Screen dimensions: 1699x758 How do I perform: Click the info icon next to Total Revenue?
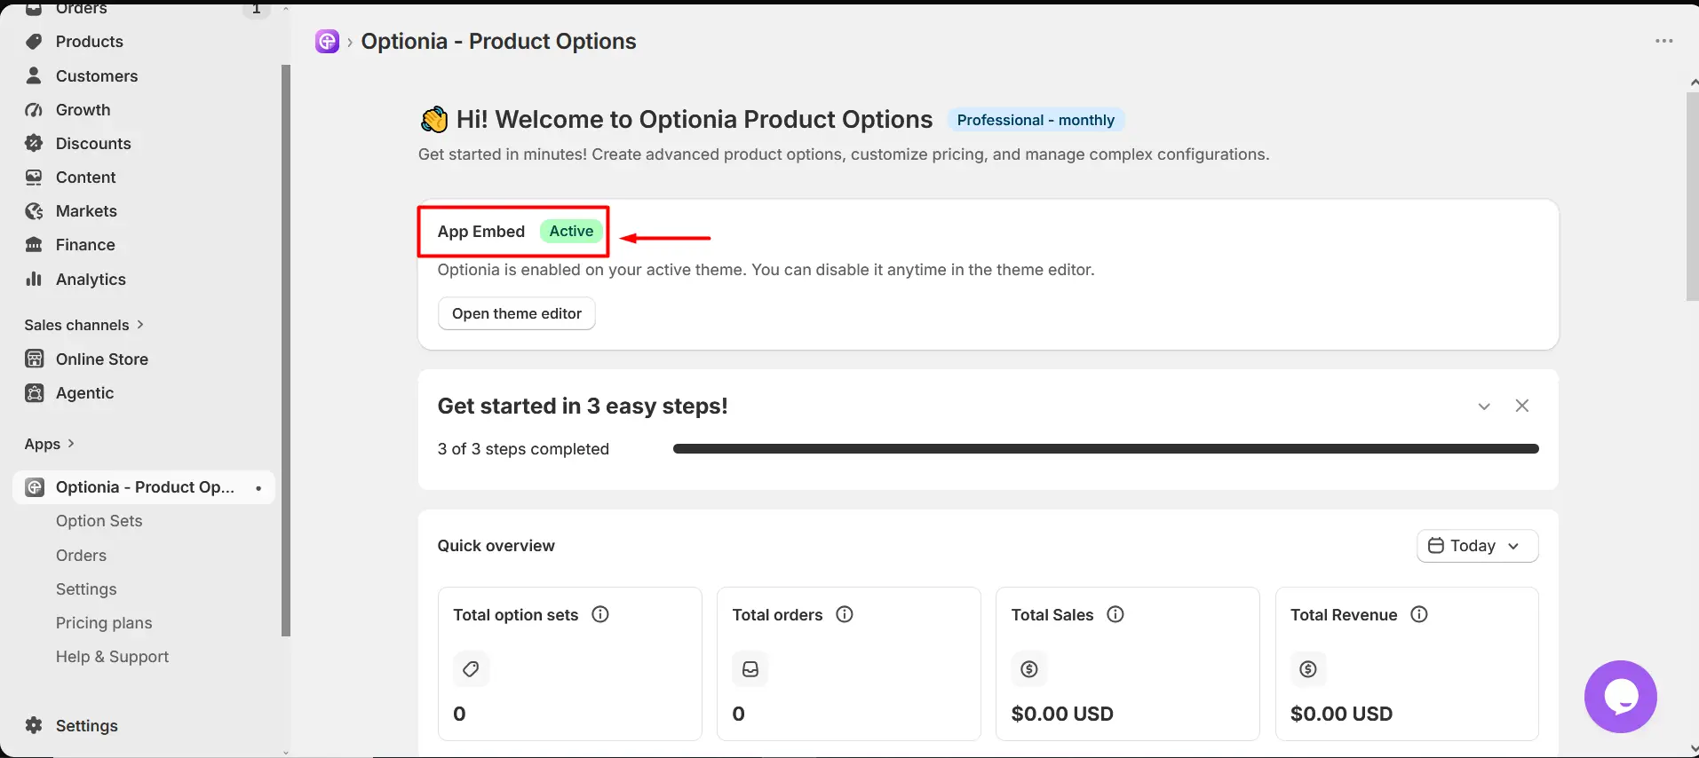pos(1419,614)
